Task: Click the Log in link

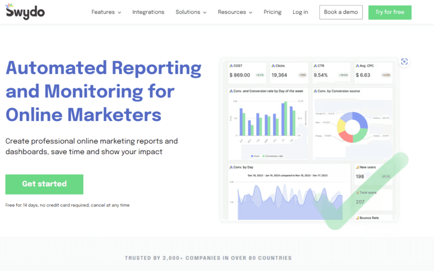Action: [x=300, y=12]
